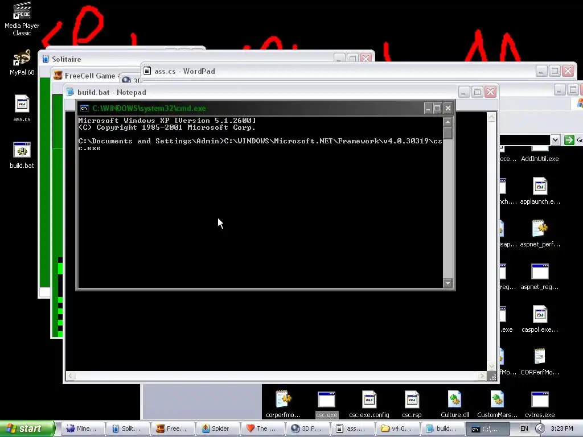Maximize the ass.cs WordPad window
Image resolution: width=583 pixels, height=437 pixels.
[x=555, y=71]
